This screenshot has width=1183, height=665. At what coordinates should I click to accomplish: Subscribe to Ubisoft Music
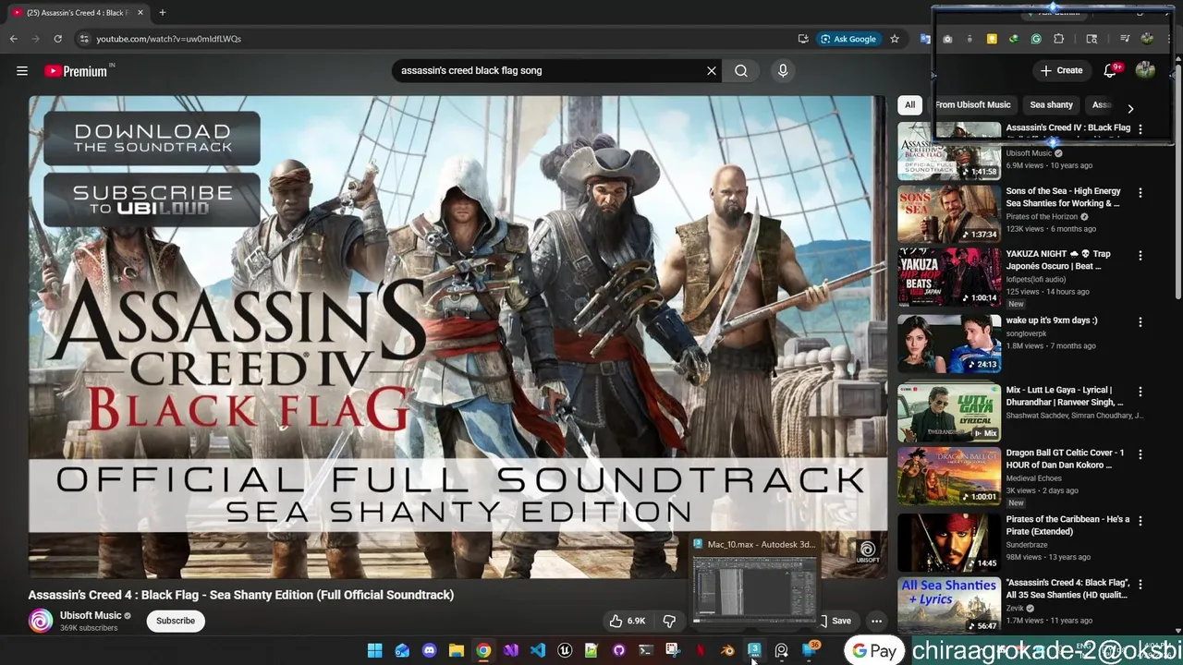[176, 621]
